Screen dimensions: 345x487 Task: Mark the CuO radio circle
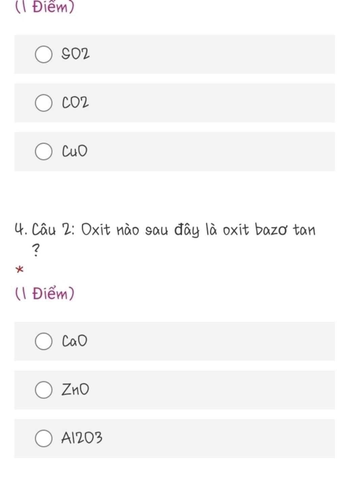click(x=43, y=151)
